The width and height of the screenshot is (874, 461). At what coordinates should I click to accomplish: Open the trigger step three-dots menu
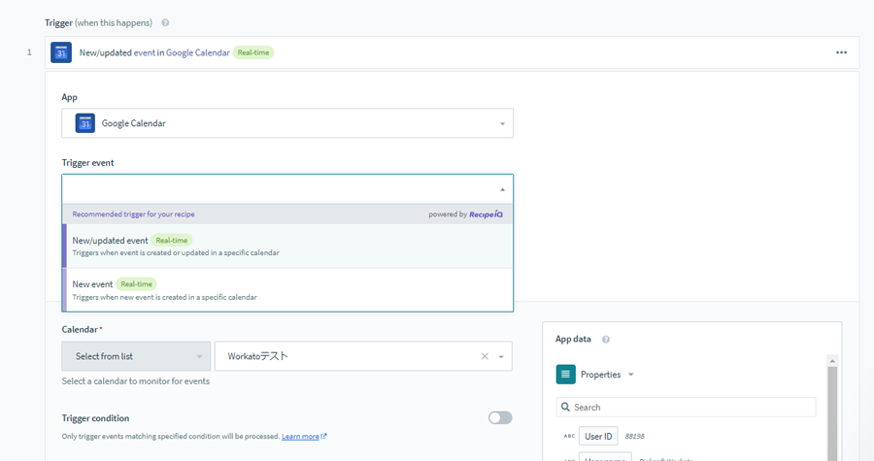841,52
